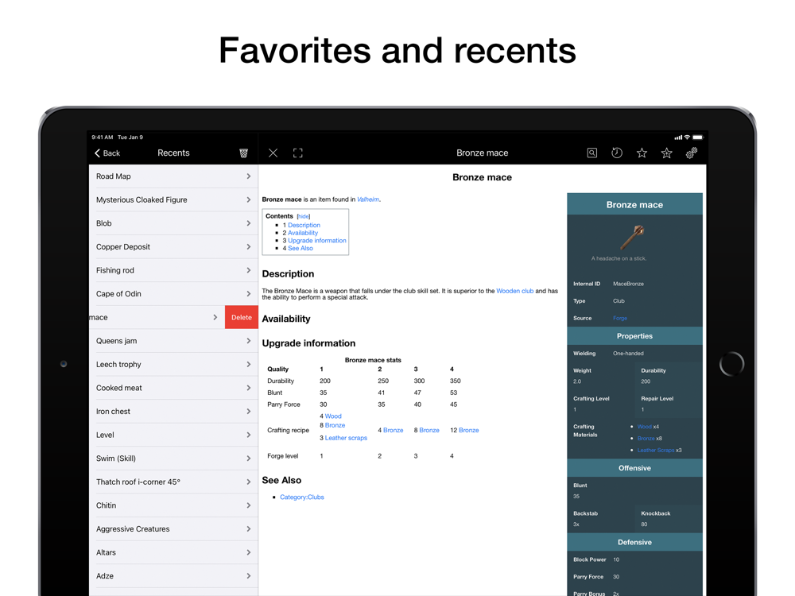Open Leather Scraps x3 link in infobox

(656, 450)
